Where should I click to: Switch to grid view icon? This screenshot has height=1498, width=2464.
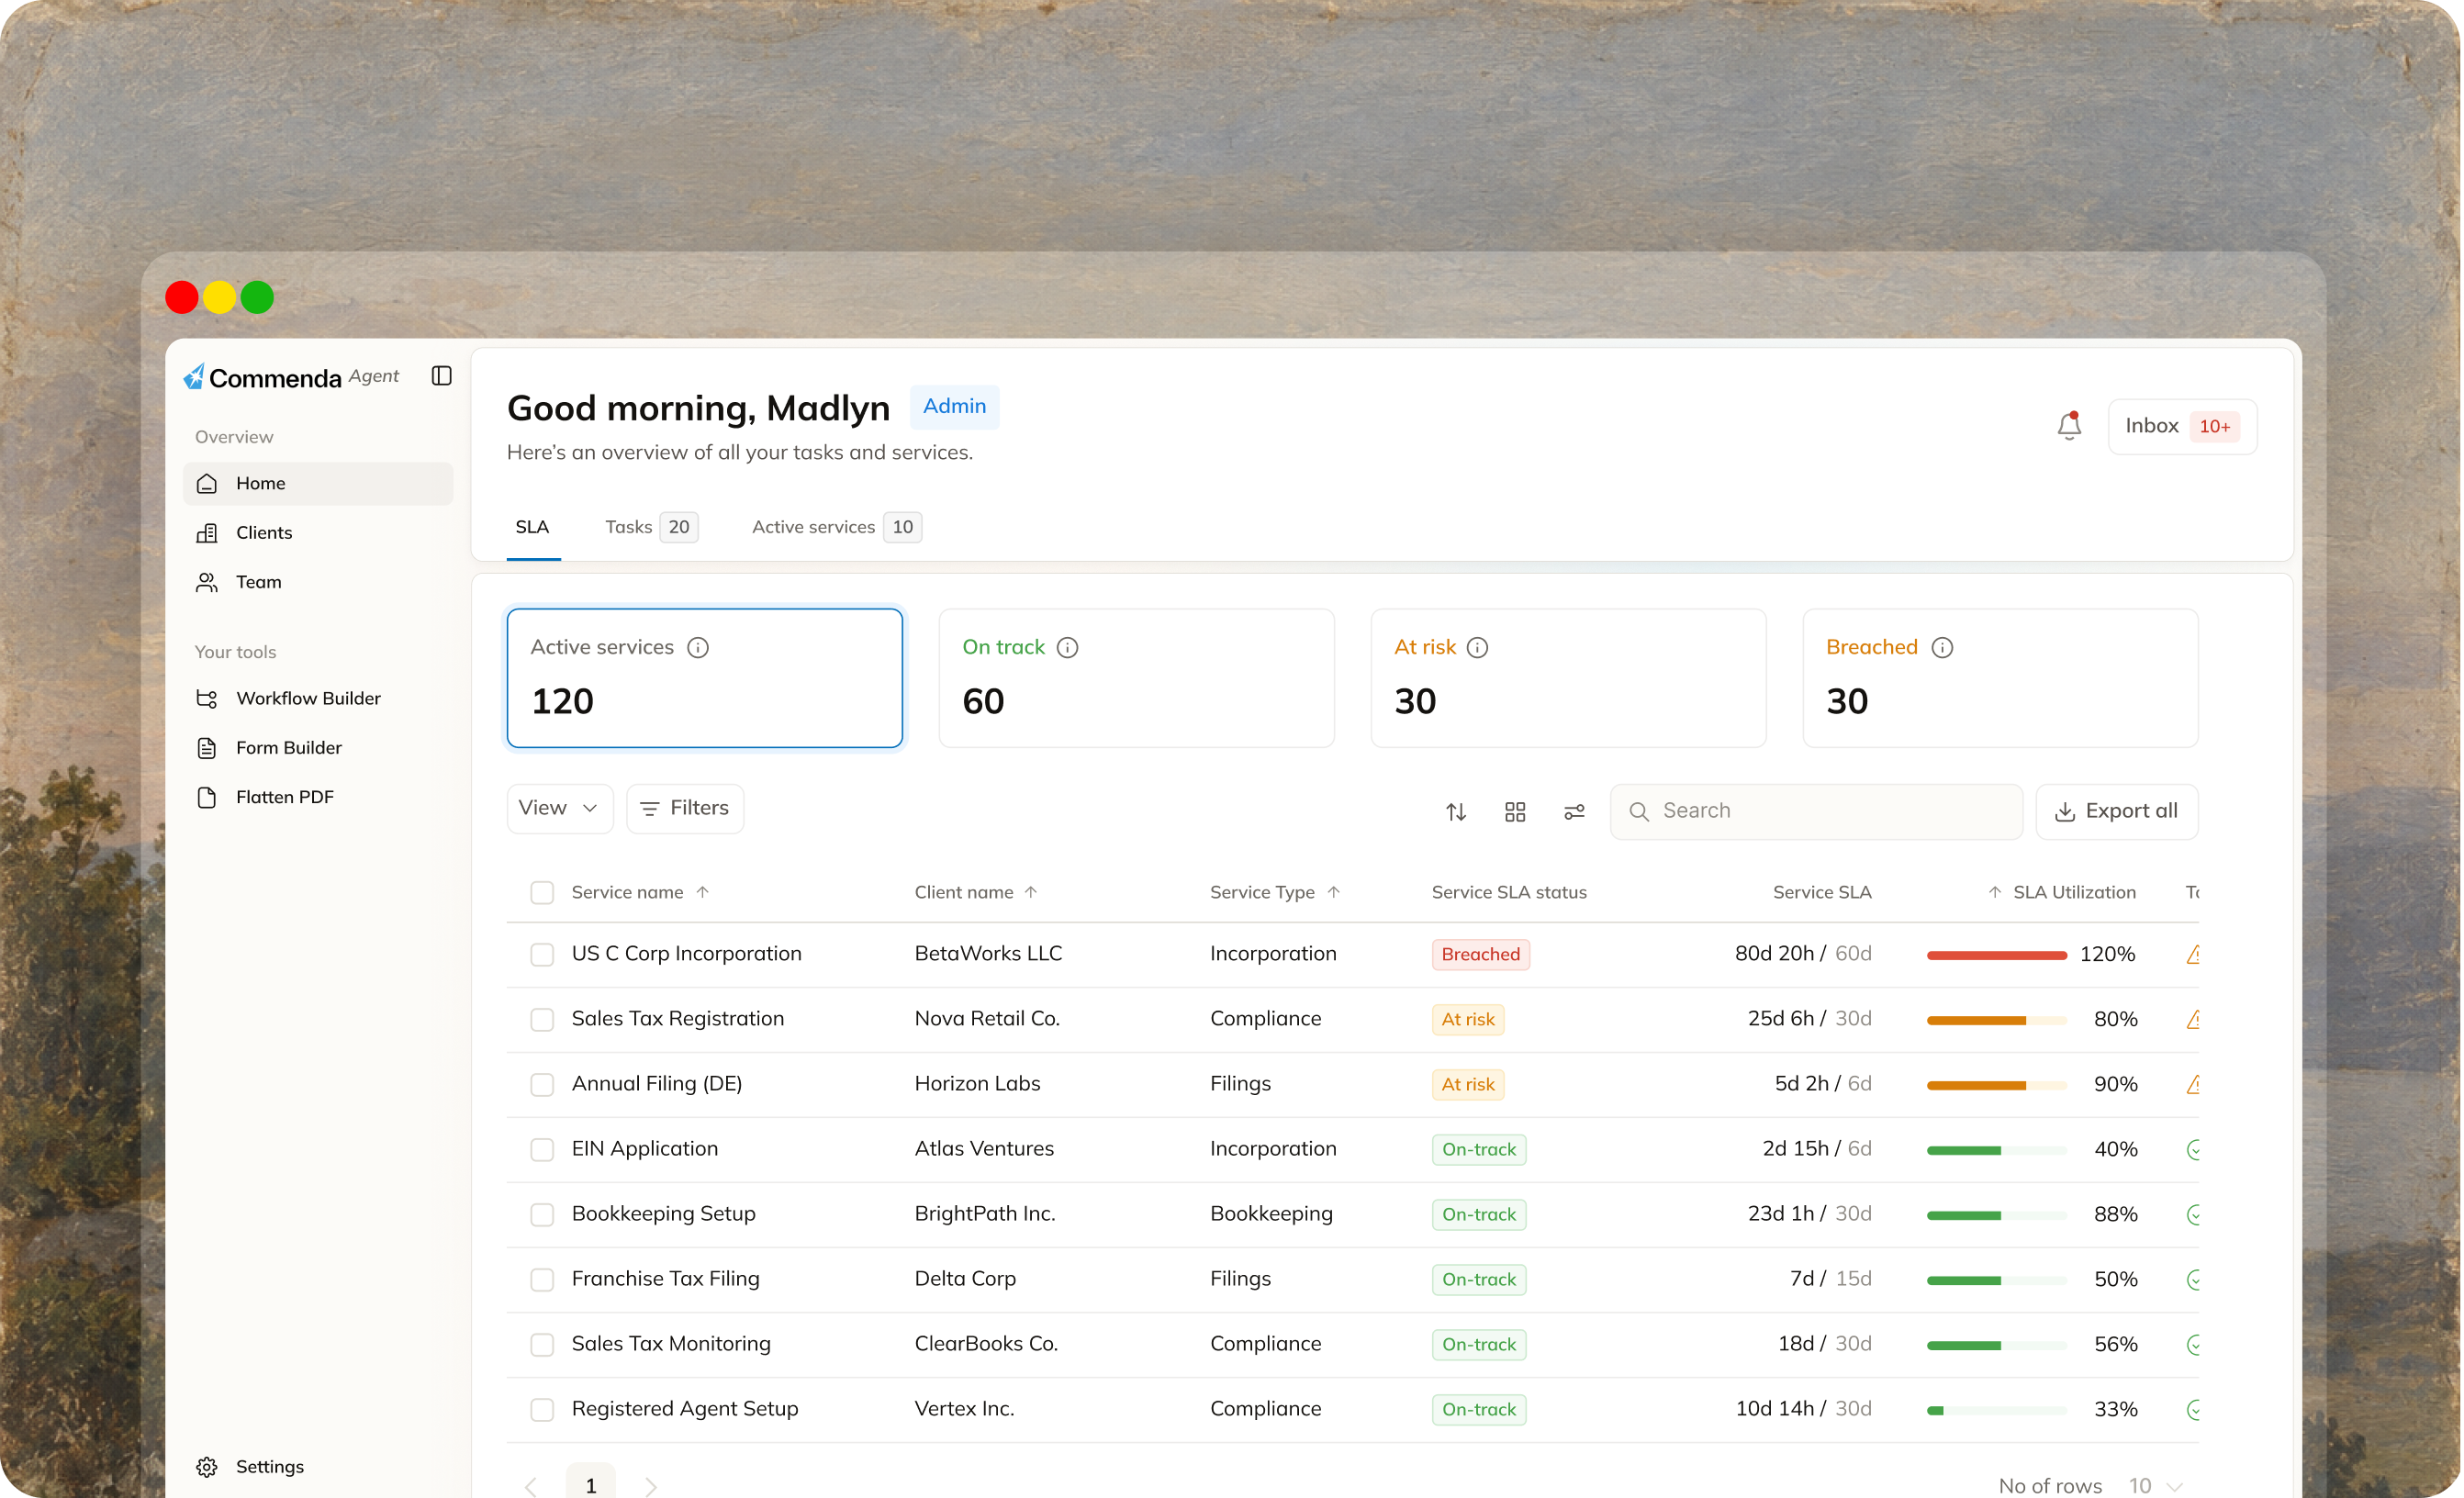tap(1515, 812)
